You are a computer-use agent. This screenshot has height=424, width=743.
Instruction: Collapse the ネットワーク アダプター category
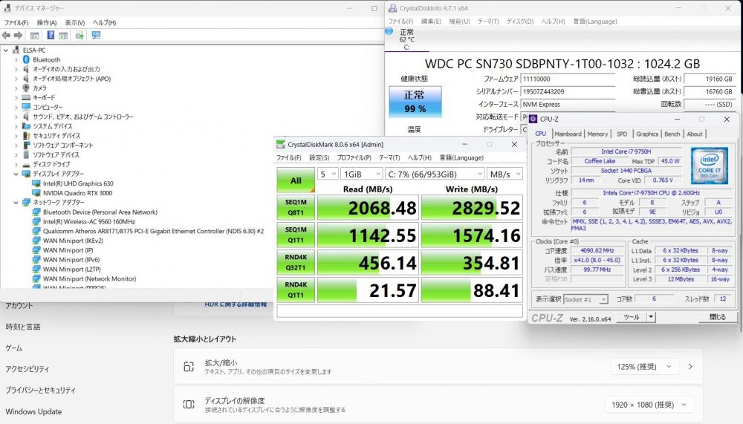click(x=16, y=202)
